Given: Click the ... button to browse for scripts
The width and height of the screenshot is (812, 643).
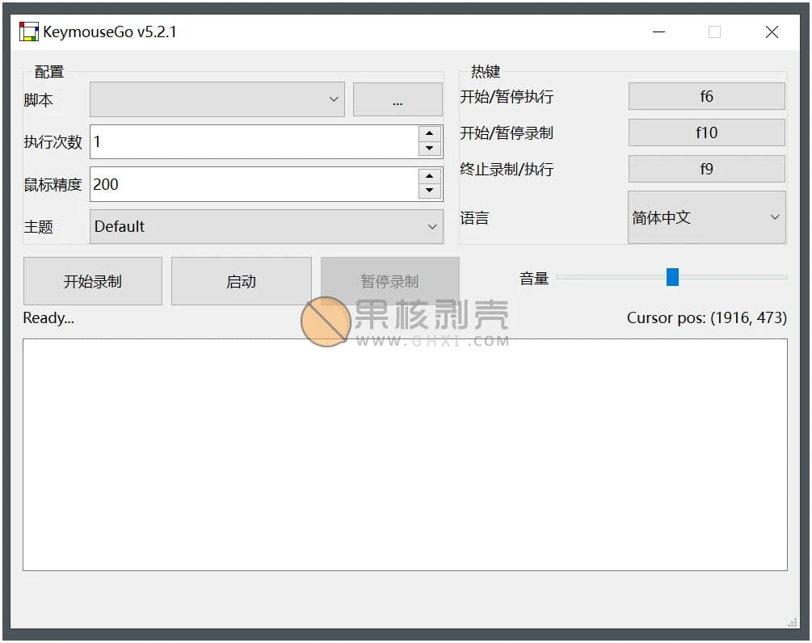Looking at the screenshot, I should (398, 99).
